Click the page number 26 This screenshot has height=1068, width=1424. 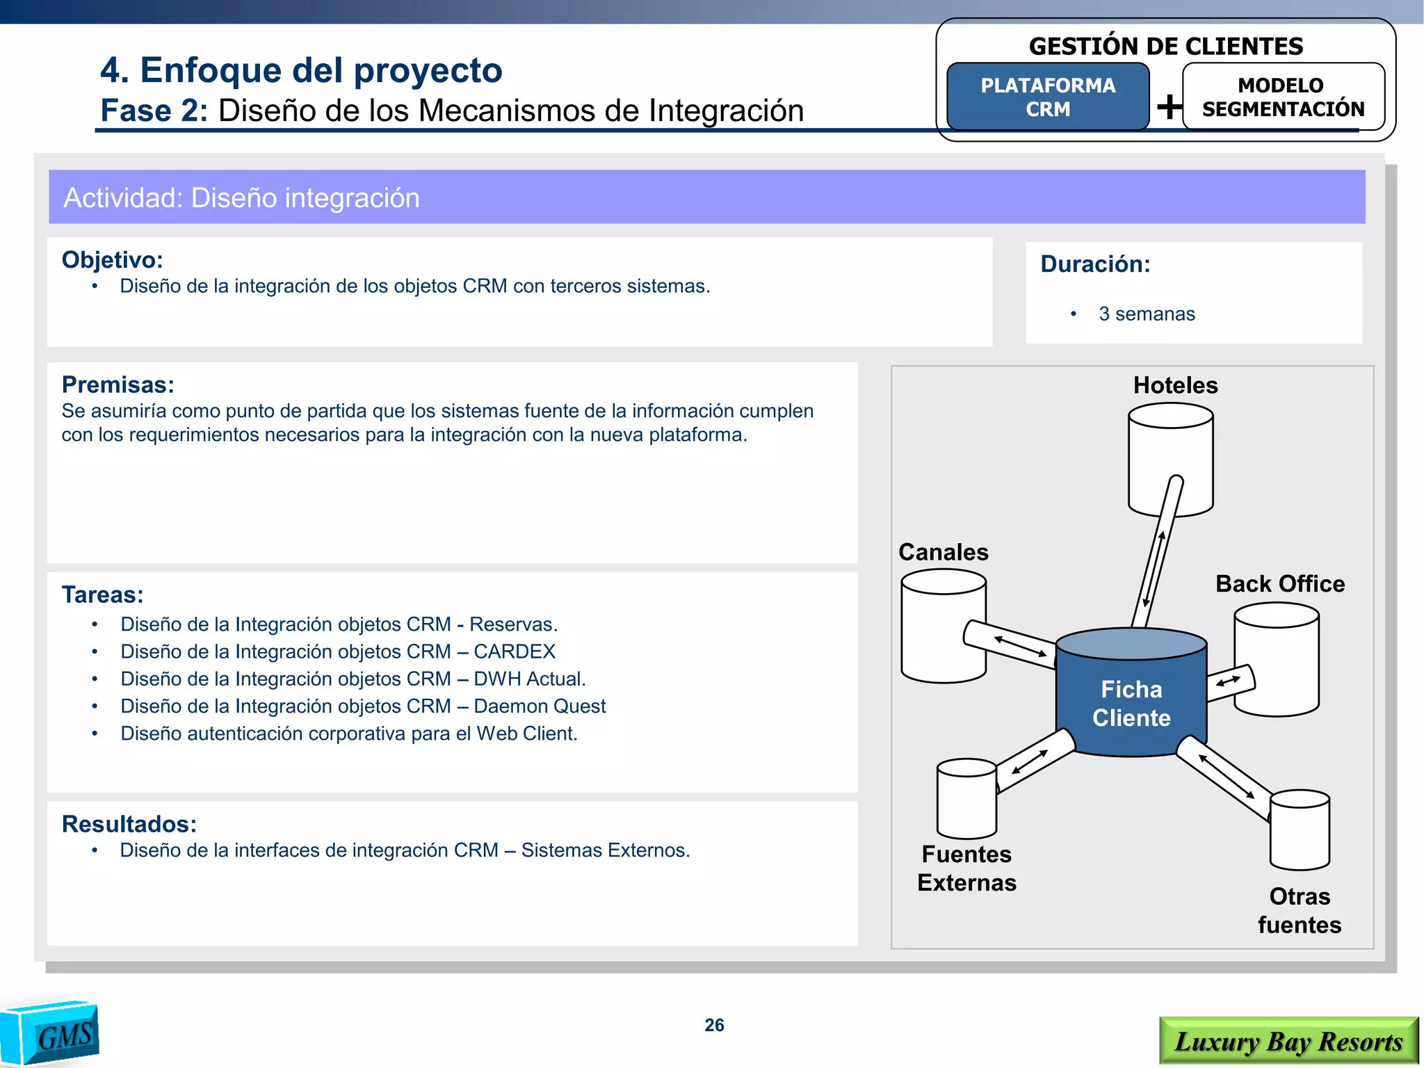[714, 1025]
